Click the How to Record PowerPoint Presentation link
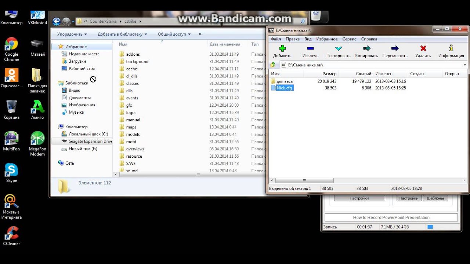This screenshot has height=264, width=470. [x=391, y=217]
